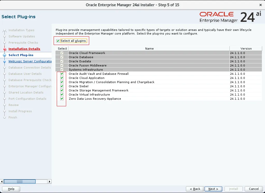Uncheck the Select all plugins checkbox
This screenshot has height=193, width=265.
(57, 41)
